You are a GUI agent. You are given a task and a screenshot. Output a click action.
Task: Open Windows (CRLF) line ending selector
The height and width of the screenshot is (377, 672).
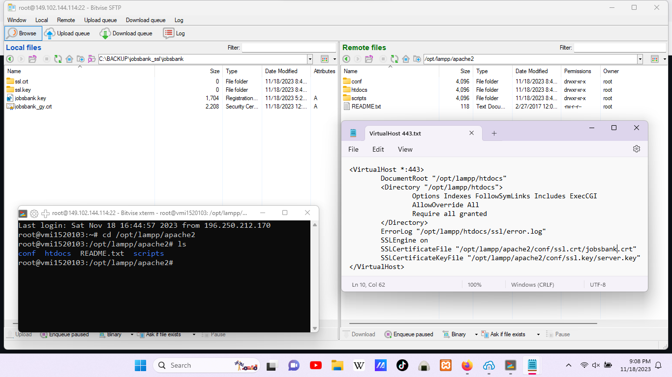(x=532, y=285)
